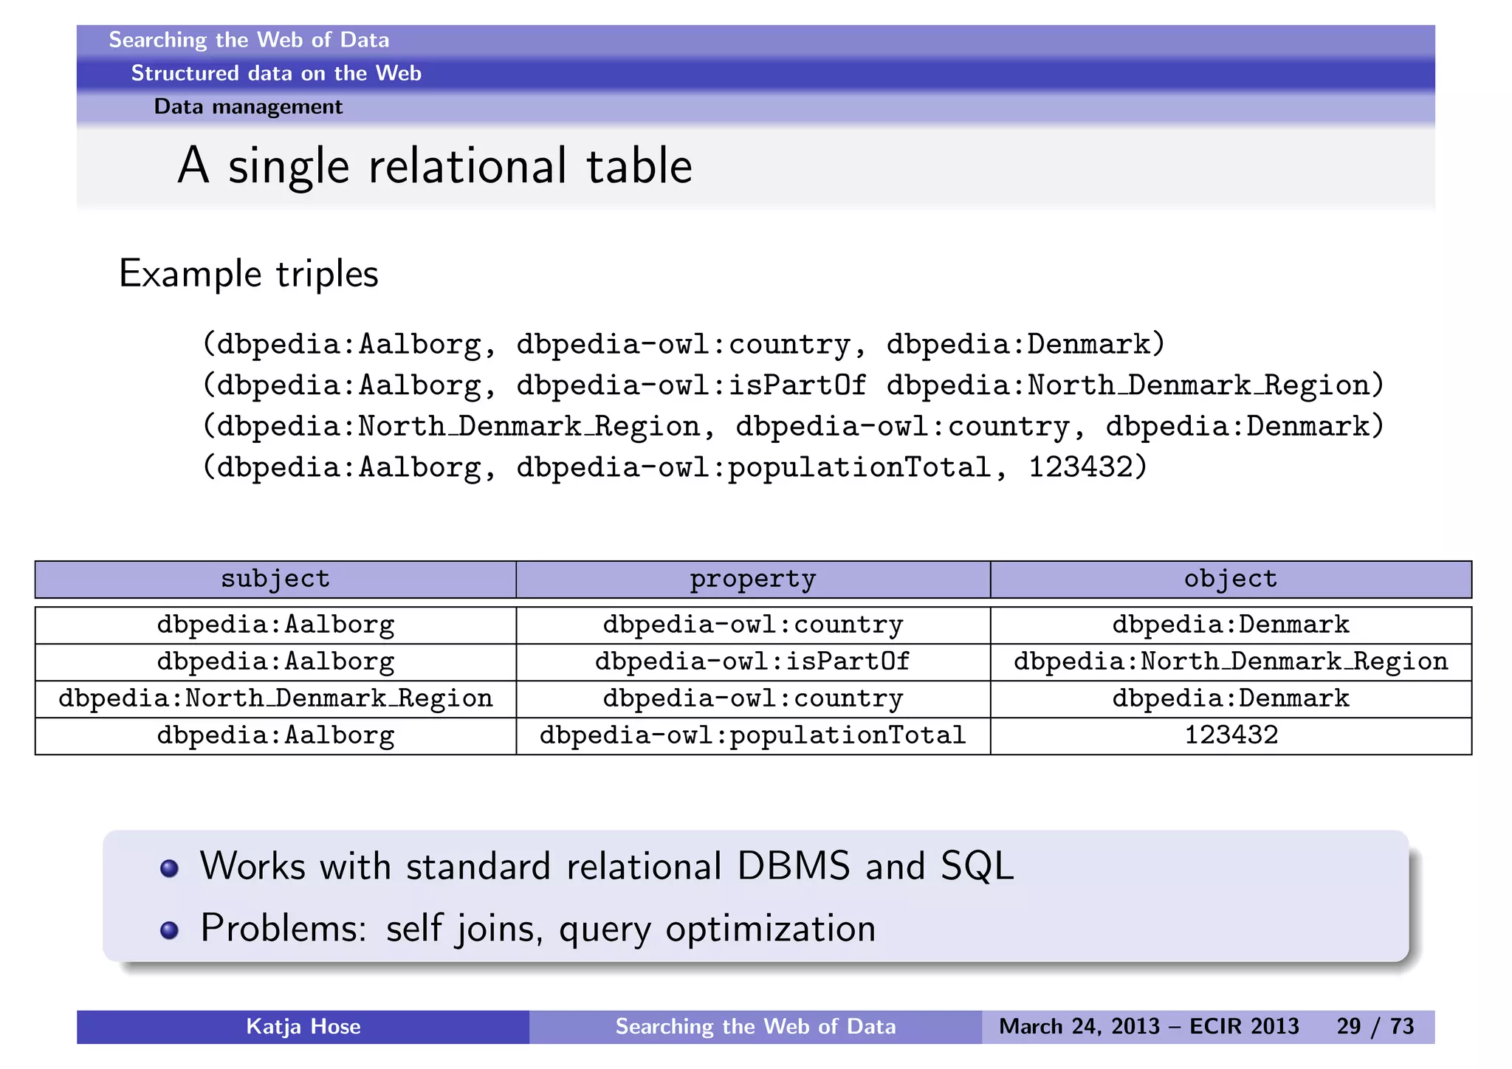This screenshot has width=1512, height=1069.
Task: Select the 'dbpedia-owl:populationTotal' table cell
Action: [x=753, y=736]
